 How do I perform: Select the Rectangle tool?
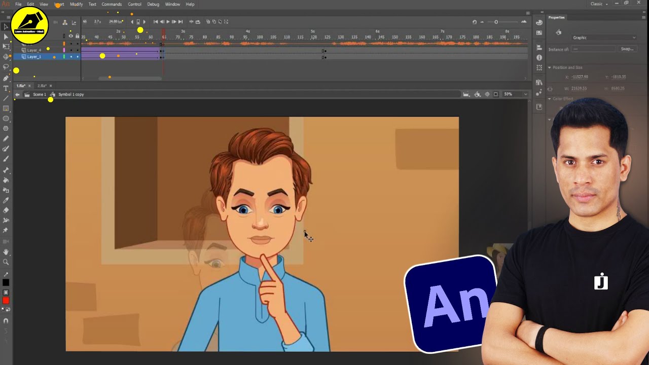(x=6, y=108)
